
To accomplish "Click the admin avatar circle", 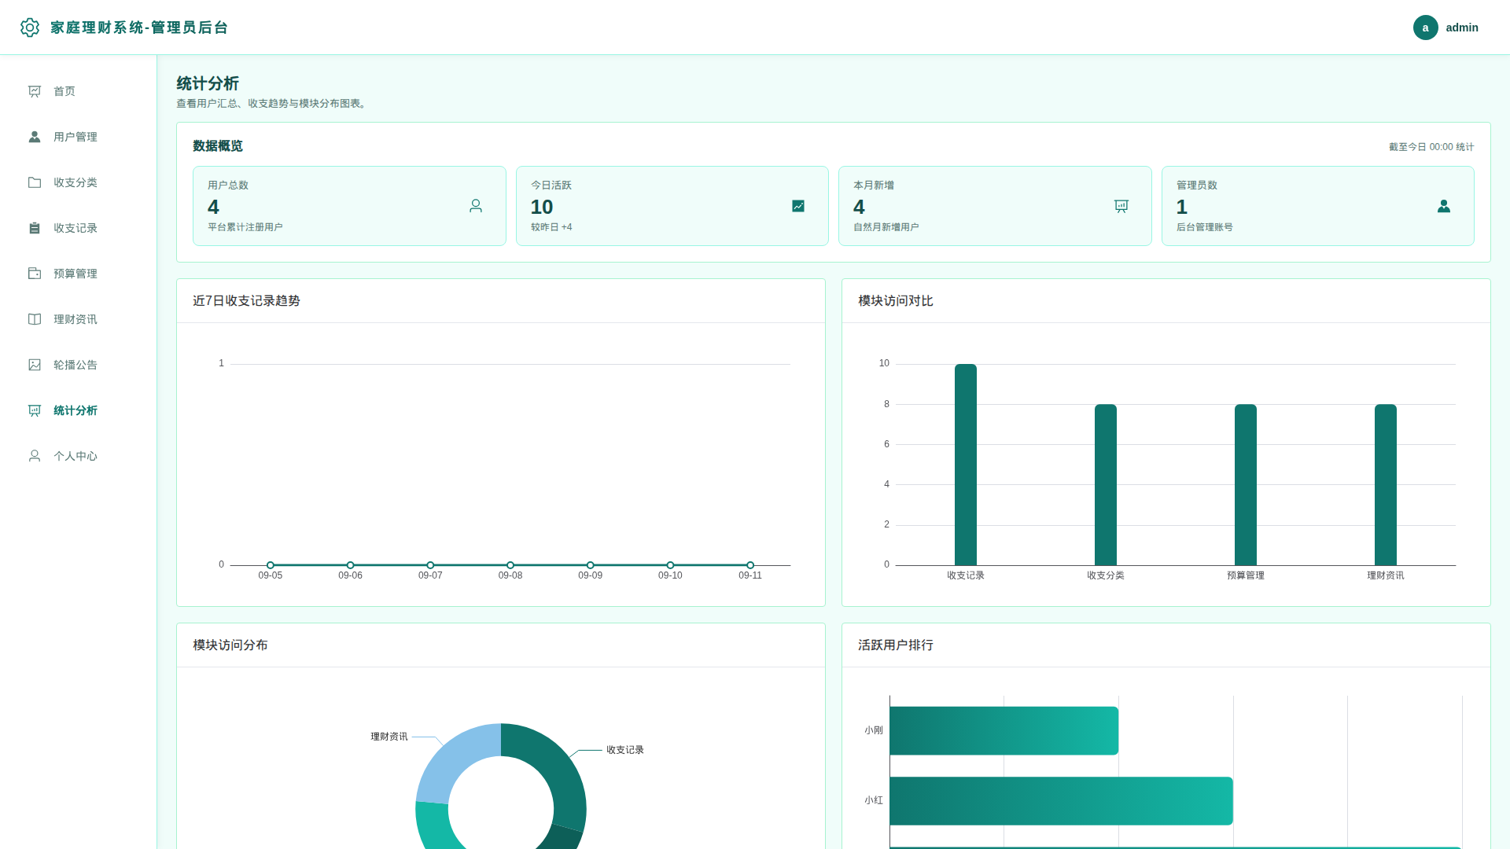I will pyautogui.click(x=1425, y=28).
